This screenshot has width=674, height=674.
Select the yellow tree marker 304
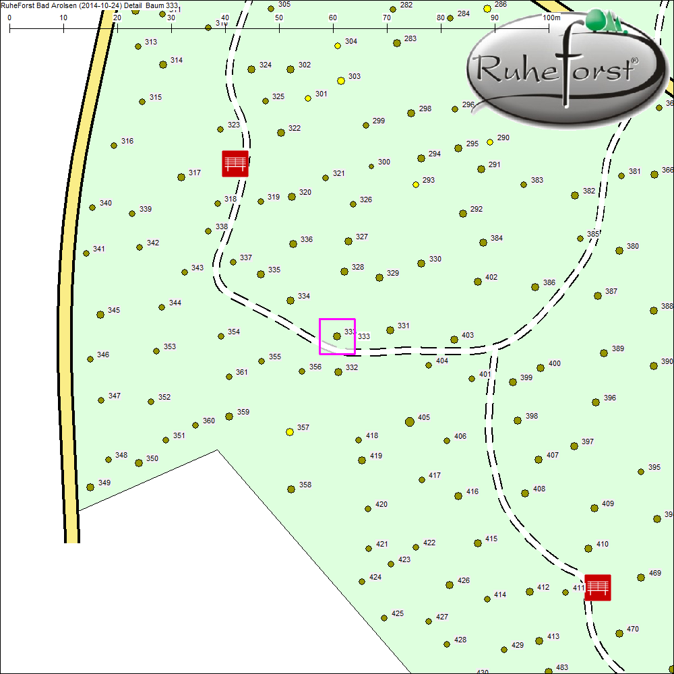tap(338, 46)
